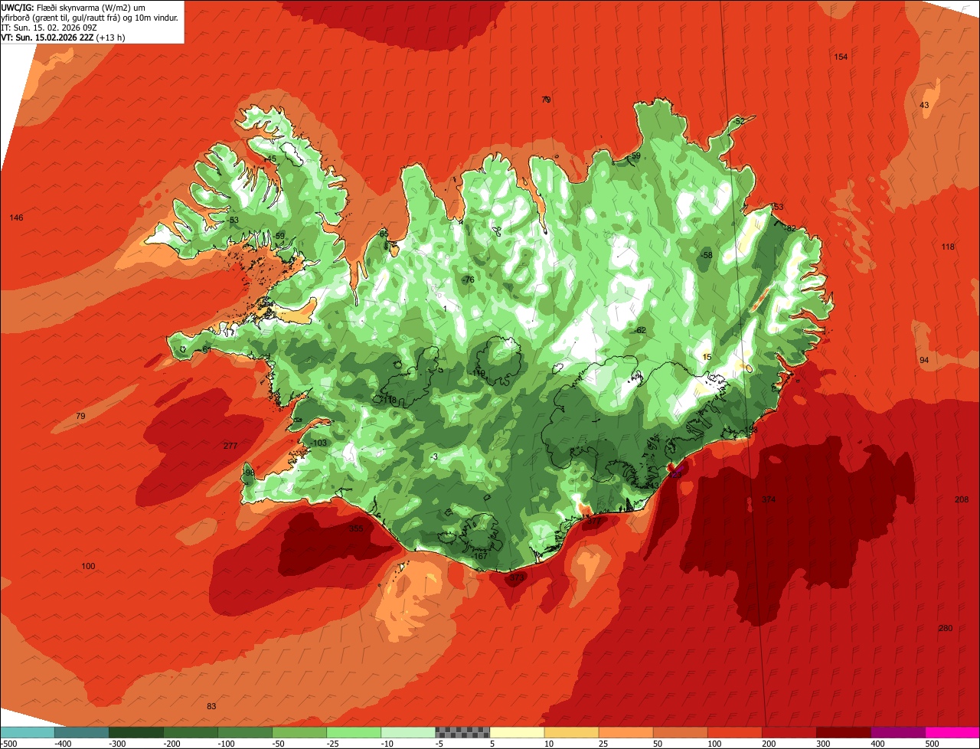
Task: Pick the yellow-orange swatch between 10 and 25
Action: [x=571, y=732]
